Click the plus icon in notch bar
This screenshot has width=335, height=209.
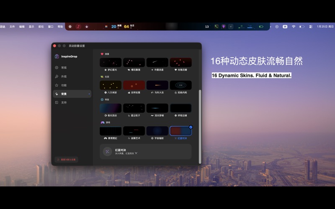(x=230, y=26)
